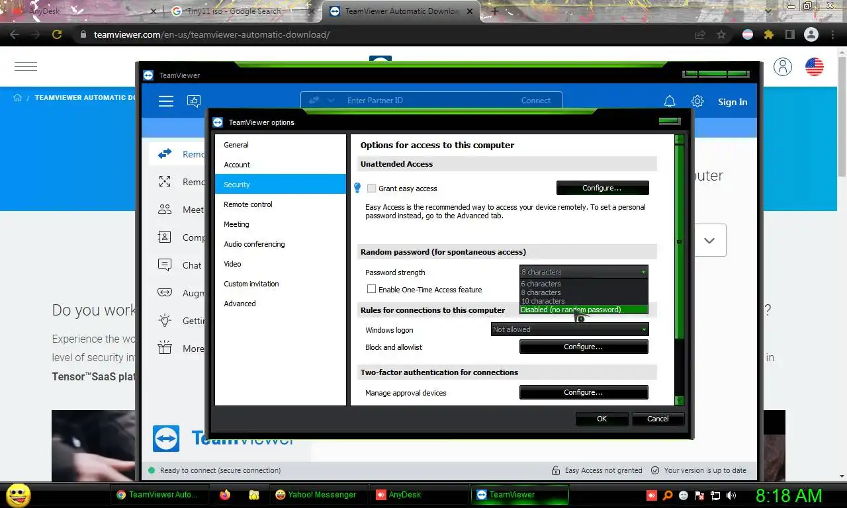Viewport: 847px width, 508px height.
Task: Click the gift box More icon in sidebar
Action: 165,349
